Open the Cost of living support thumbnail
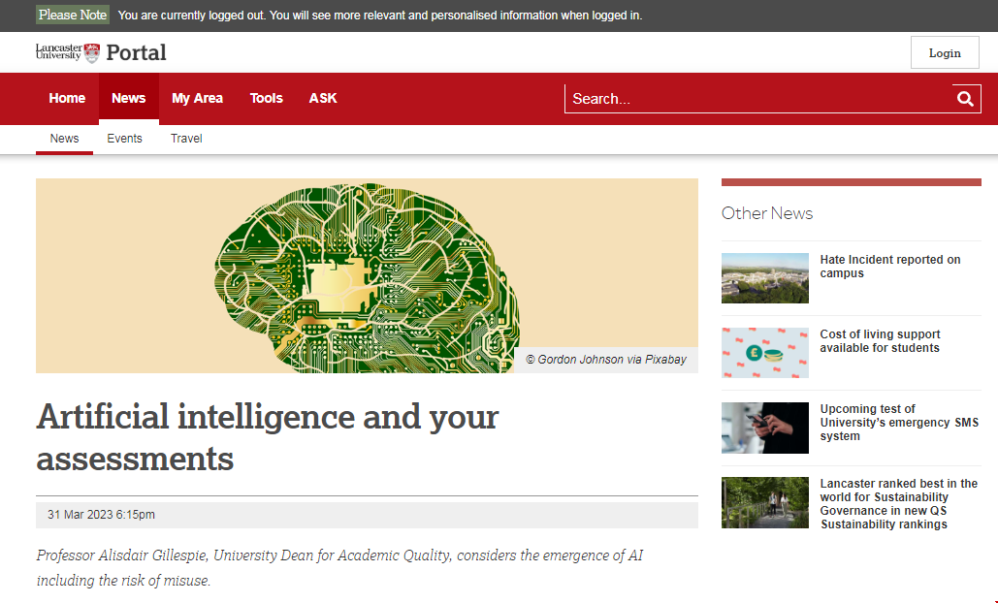 coord(764,353)
